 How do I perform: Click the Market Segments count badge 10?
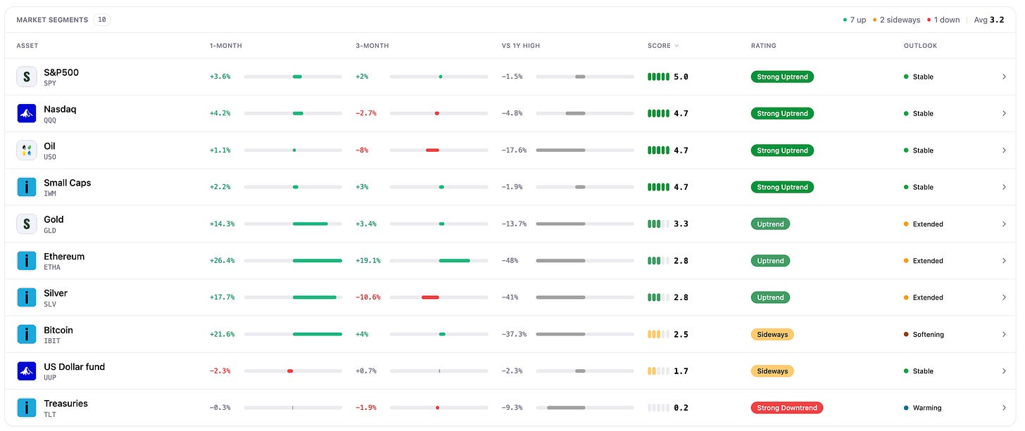click(102, 20)
